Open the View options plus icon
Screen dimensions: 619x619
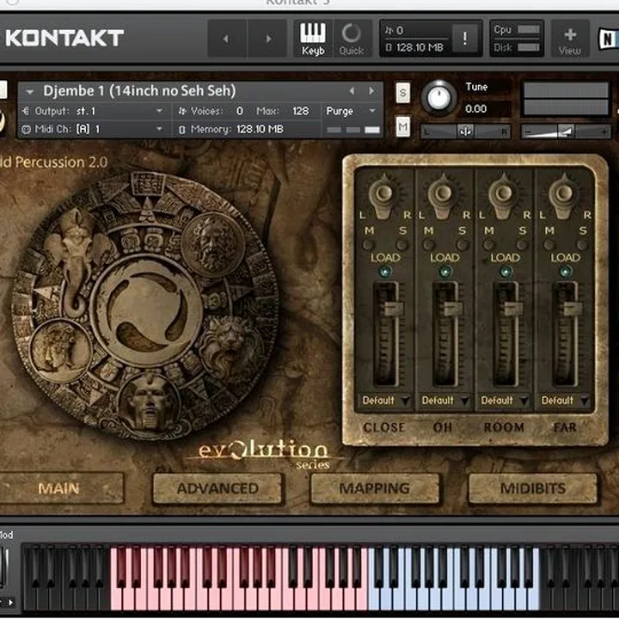(x=570, y=39)
